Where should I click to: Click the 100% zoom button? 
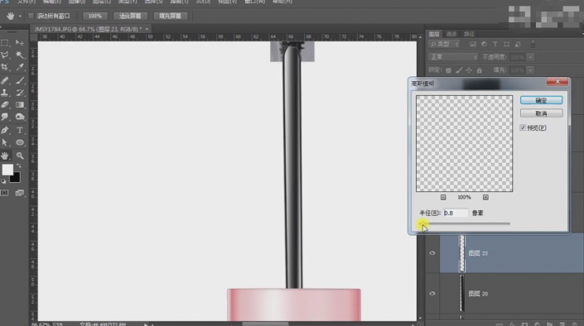(95, 16)
